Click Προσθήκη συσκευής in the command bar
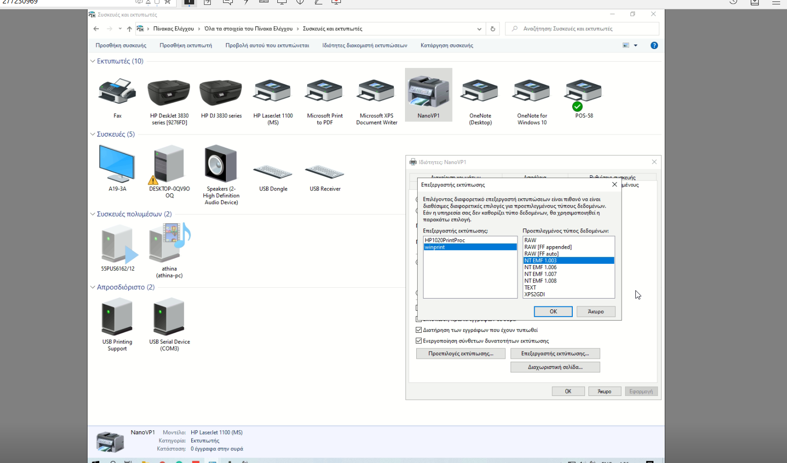Viewport: 787px width, 463px height. pos(121,46)
